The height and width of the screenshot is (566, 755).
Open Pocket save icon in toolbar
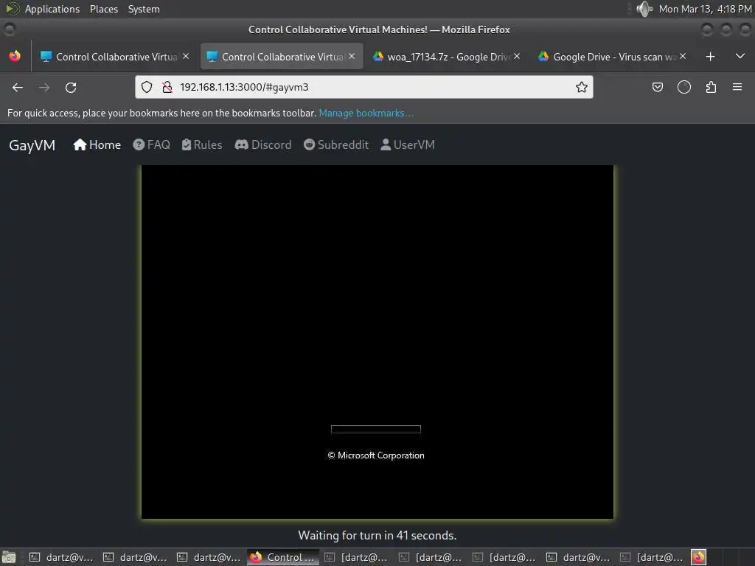tap(657, 87)
